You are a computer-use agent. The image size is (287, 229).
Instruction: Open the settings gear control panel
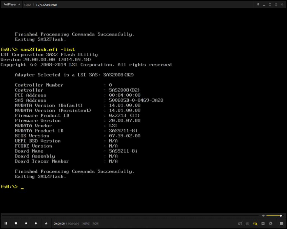270,223
